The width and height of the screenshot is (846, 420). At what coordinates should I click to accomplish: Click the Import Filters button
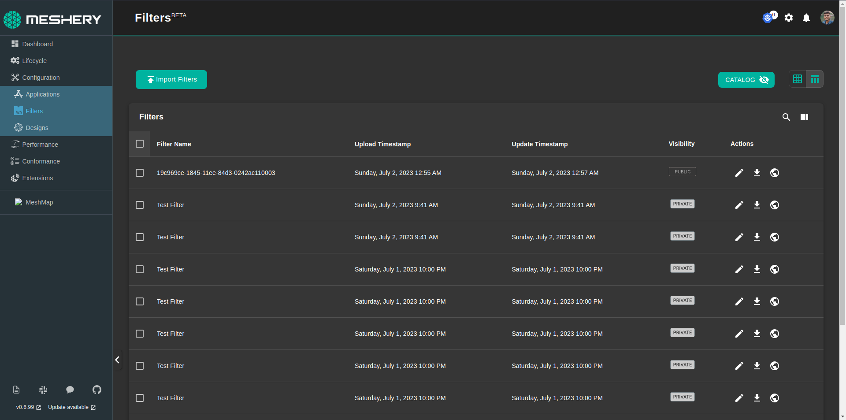coord(171,79)
